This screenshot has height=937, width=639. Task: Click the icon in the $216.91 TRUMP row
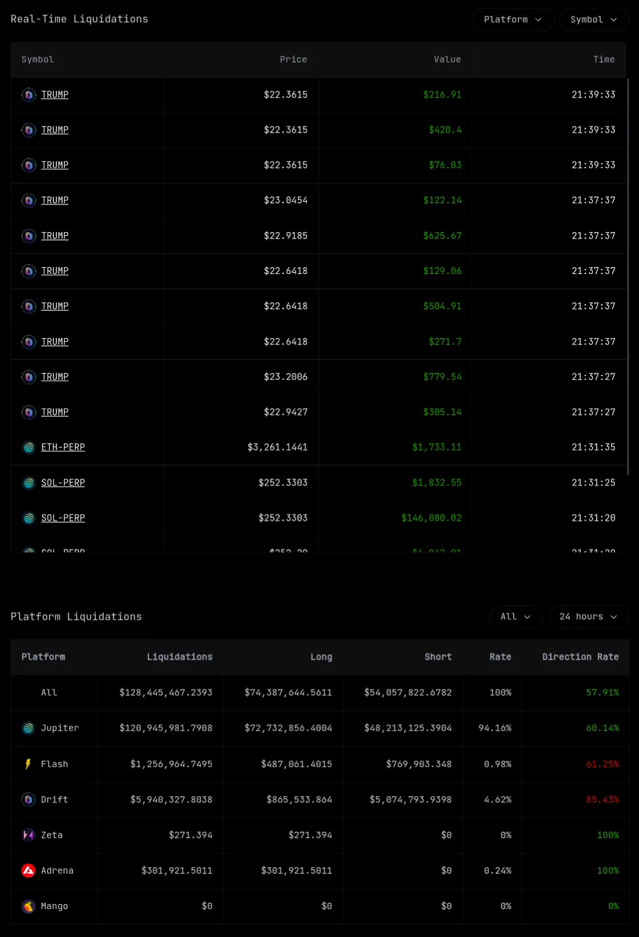[x=29, y=95]
